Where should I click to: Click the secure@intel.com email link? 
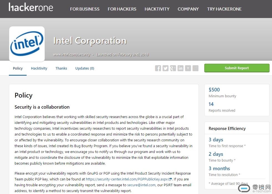coord(141,185)
